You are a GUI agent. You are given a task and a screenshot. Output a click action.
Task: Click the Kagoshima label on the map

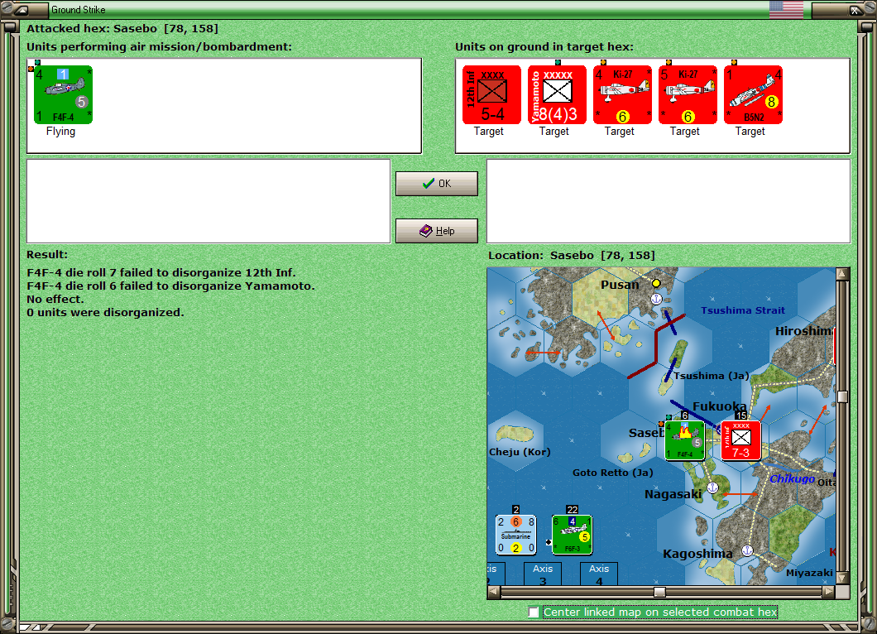pyautogui.click(x=697, y=554)
